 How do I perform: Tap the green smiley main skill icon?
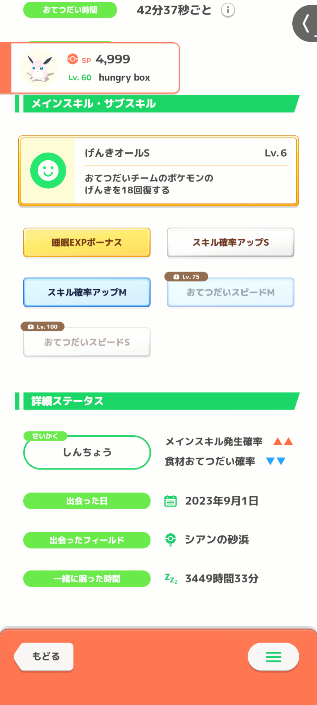(x=48, y=171)
